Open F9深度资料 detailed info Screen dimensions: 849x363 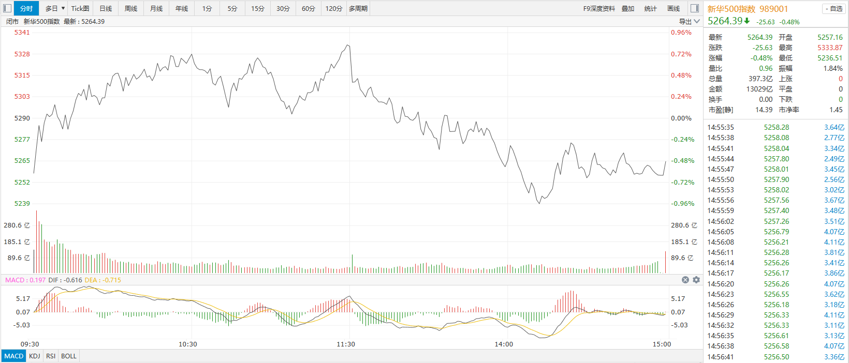click(599, 8)
